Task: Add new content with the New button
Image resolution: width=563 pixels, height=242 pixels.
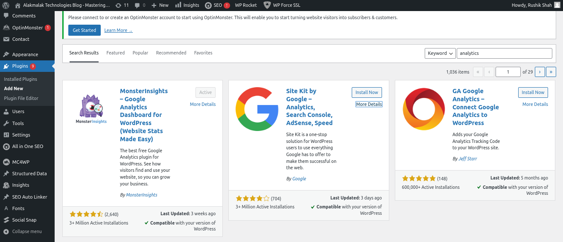Action: click(160, 5)
